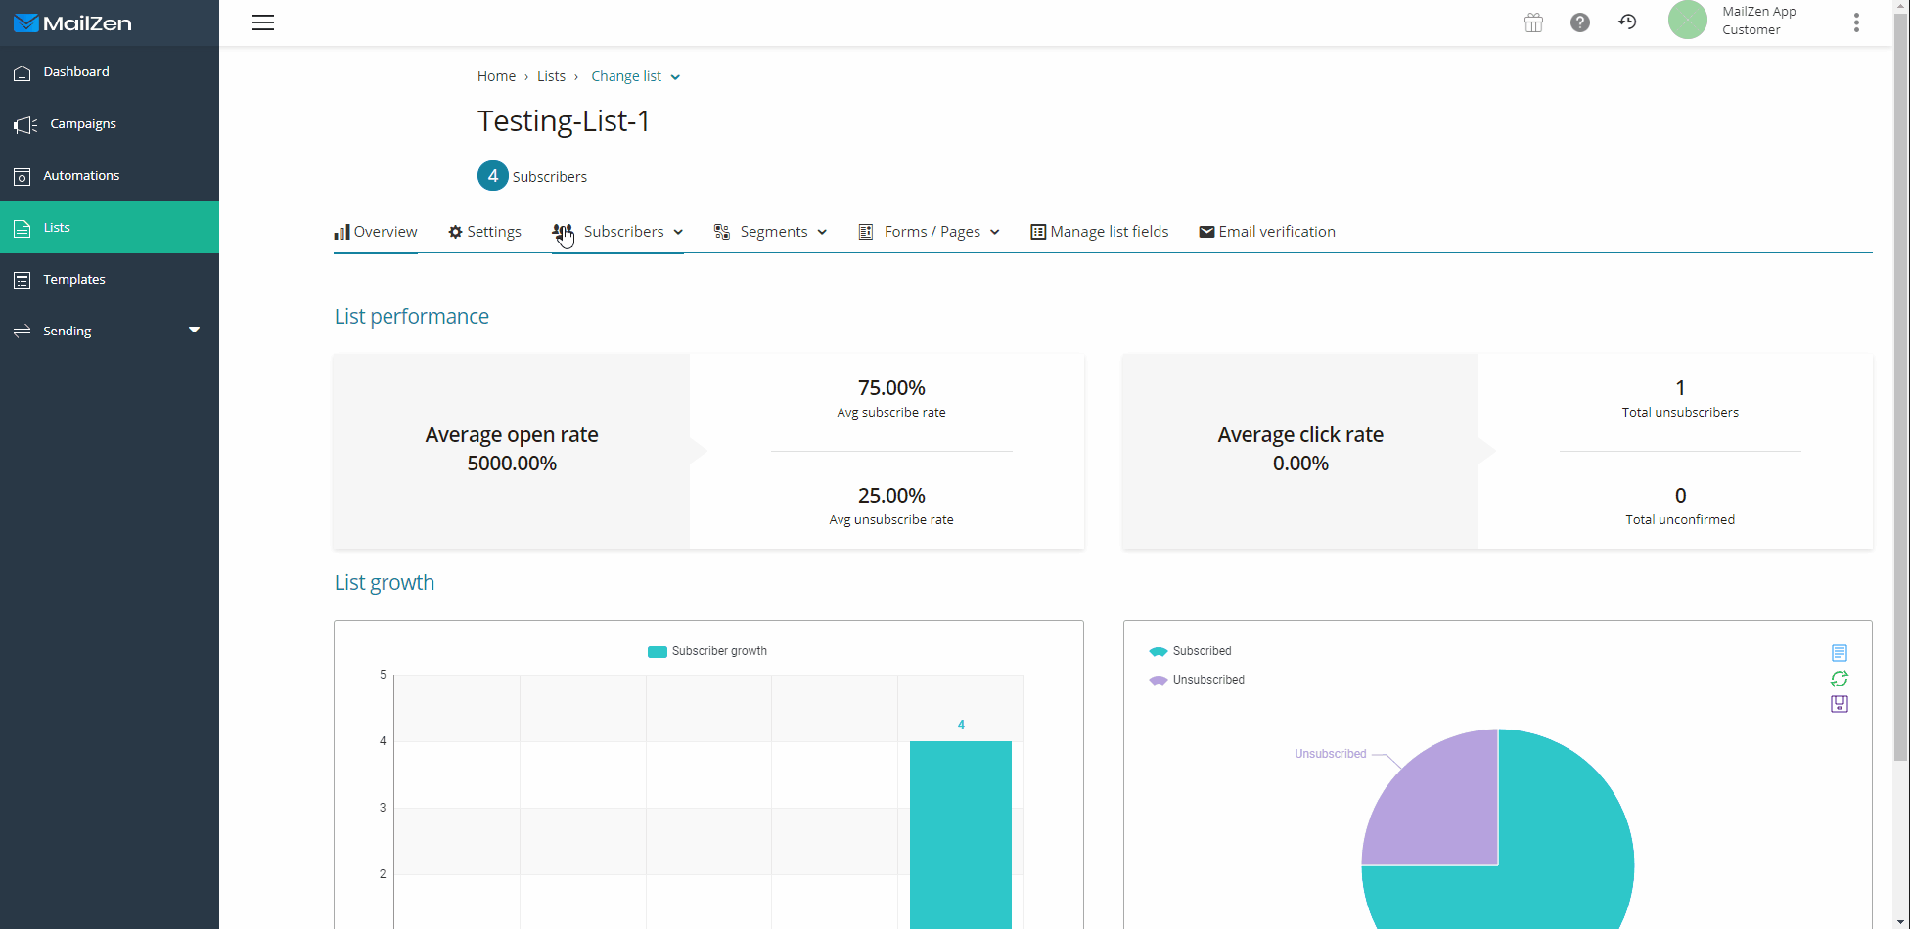Click the 75.00% Avg subscribe rate value
1910x929 pixels.
[891, 388]
